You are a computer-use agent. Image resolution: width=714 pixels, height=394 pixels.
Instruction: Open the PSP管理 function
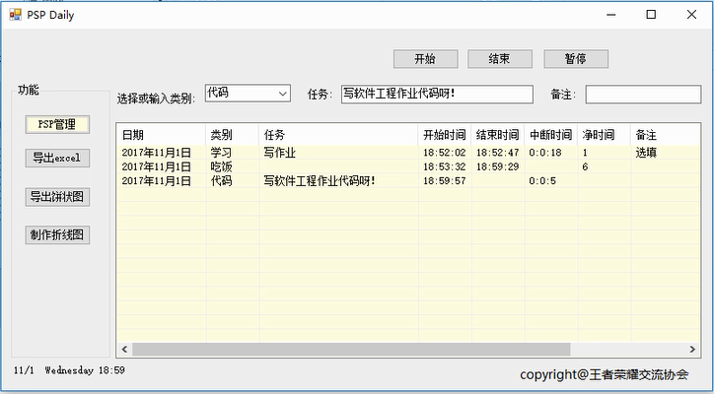[x=57, y=124]
